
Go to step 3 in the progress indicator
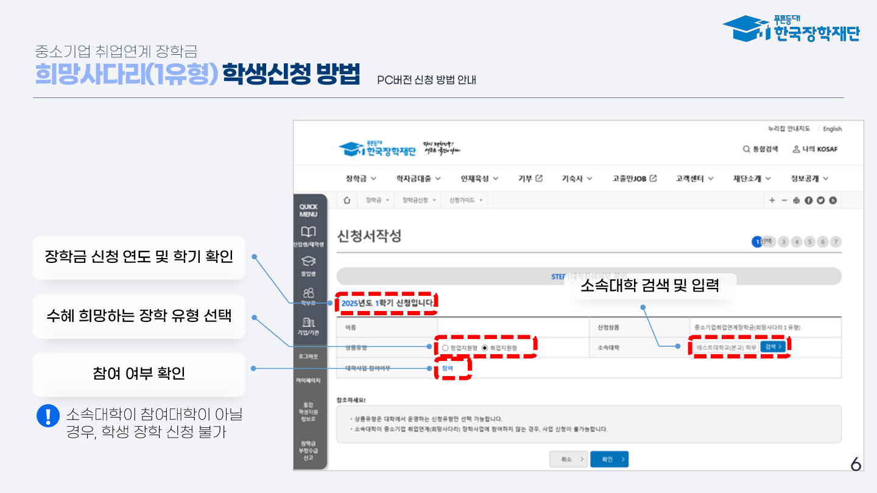[x=784, y=242]
